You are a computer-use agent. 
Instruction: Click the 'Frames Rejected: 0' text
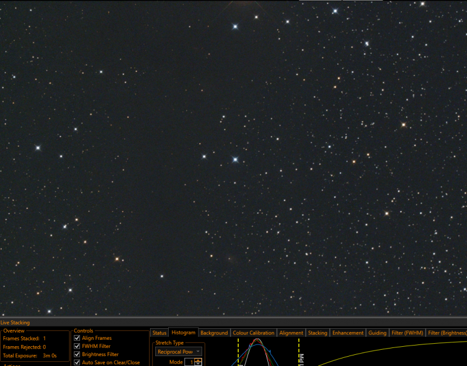click(x=25, y=347)
